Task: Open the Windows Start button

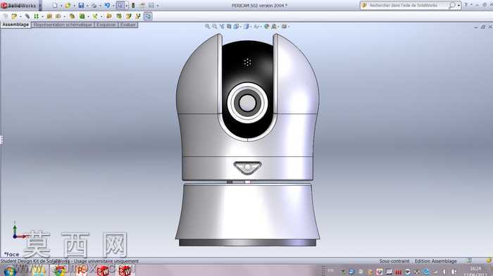Action: [9, 270]
